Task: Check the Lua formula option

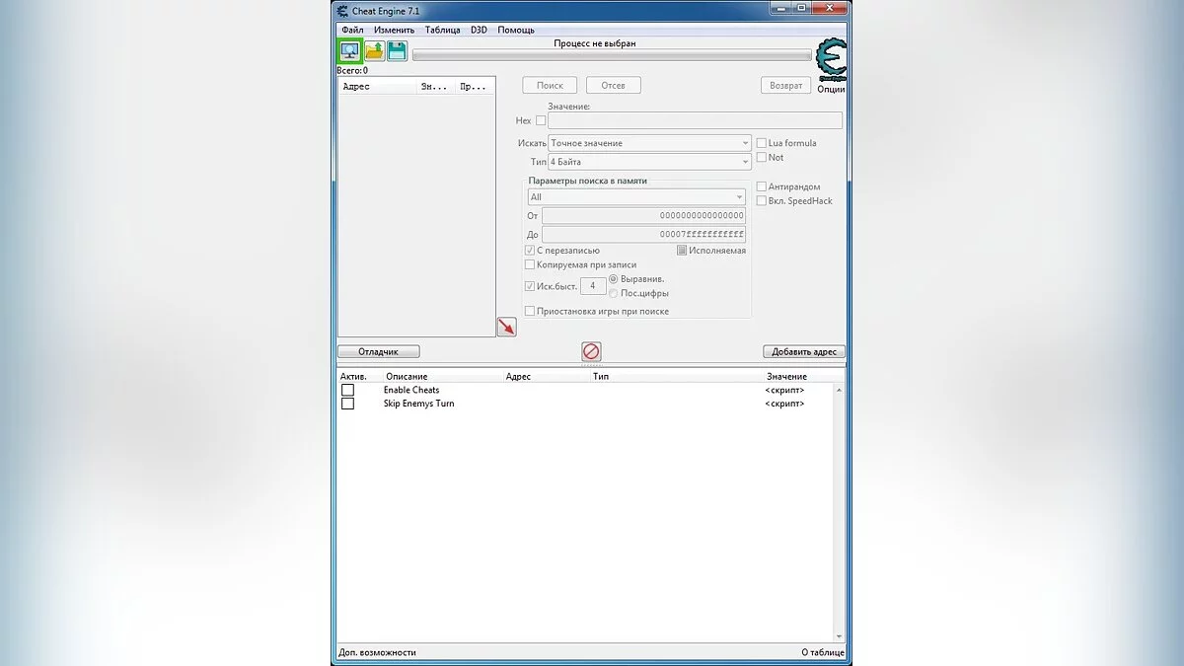Action: pos(760,143)
